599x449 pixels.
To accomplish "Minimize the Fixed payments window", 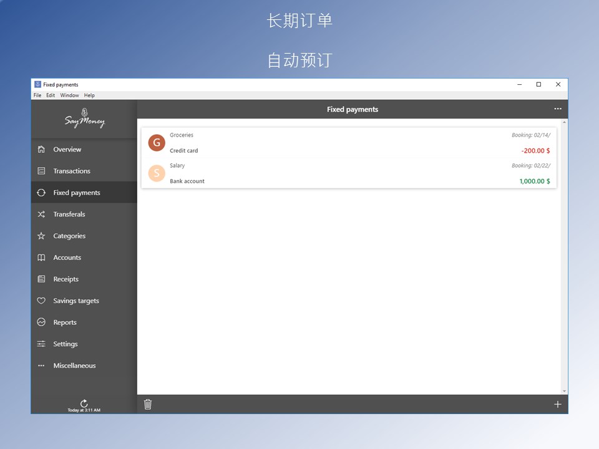I will pos(520,84).
